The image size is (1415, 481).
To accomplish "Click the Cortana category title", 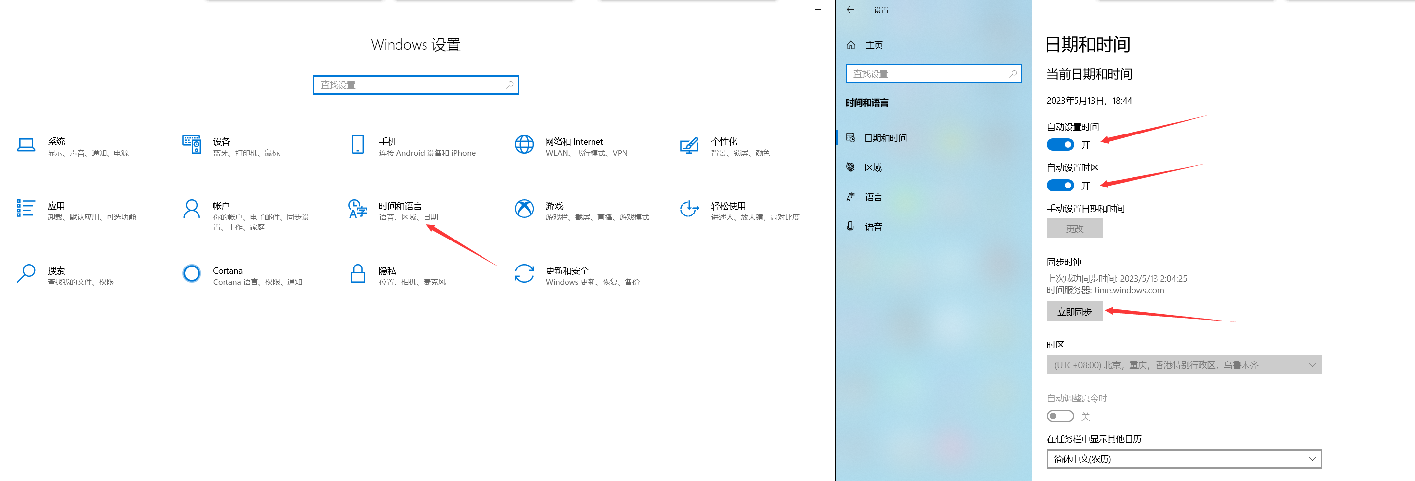I will pyautogui.click(x=227, y=270).
